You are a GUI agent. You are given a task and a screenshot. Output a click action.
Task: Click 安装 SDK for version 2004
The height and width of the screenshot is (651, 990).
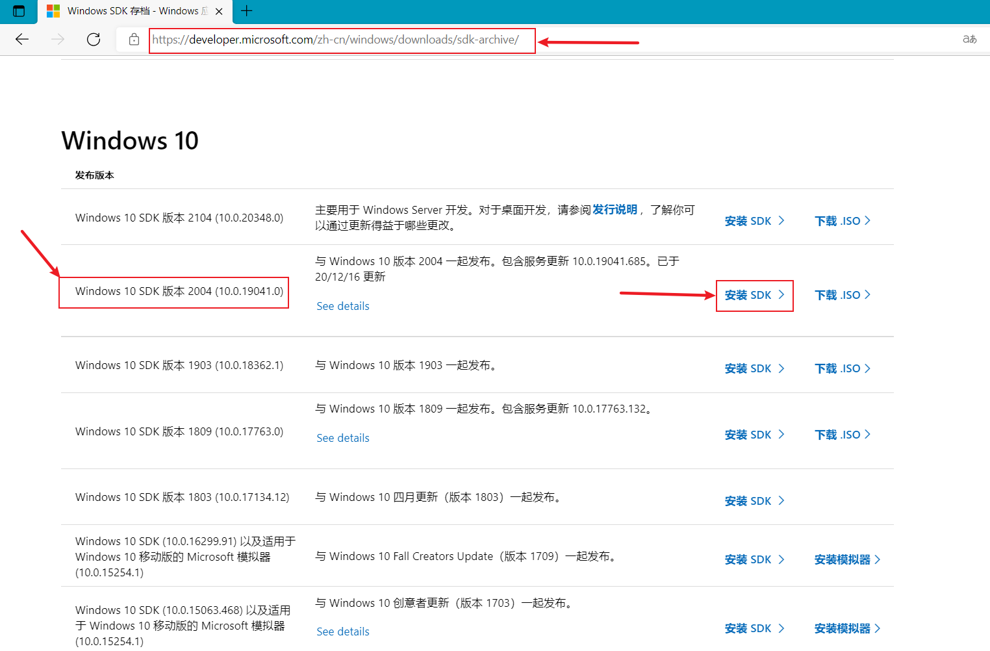(x=755, y=295)
